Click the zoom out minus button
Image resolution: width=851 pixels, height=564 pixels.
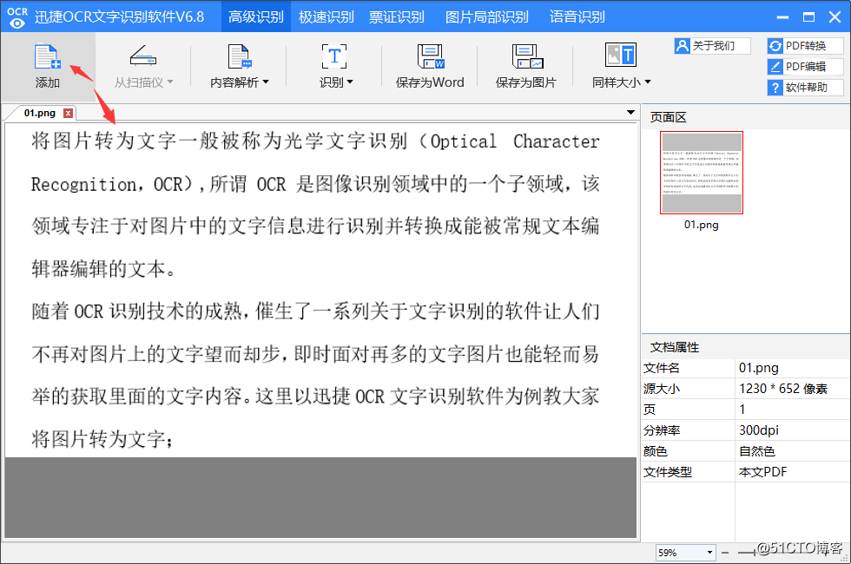[x=725, y=553]
